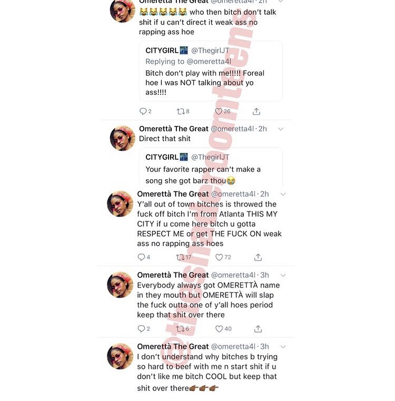Open chevron menu on 'Everybody always got' tweet
Image resolution: width=395 pixels, height=401 pixels.
pos(283,276)
